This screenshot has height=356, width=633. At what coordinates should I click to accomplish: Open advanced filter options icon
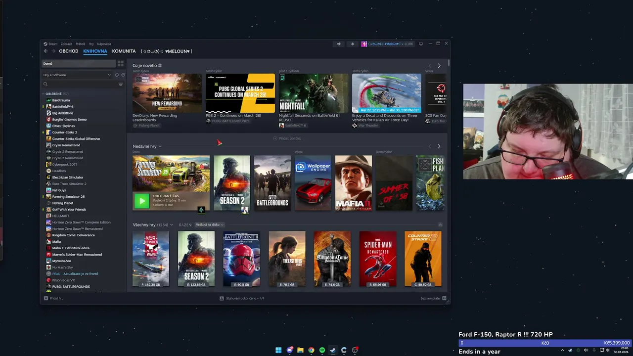[120, 84]
